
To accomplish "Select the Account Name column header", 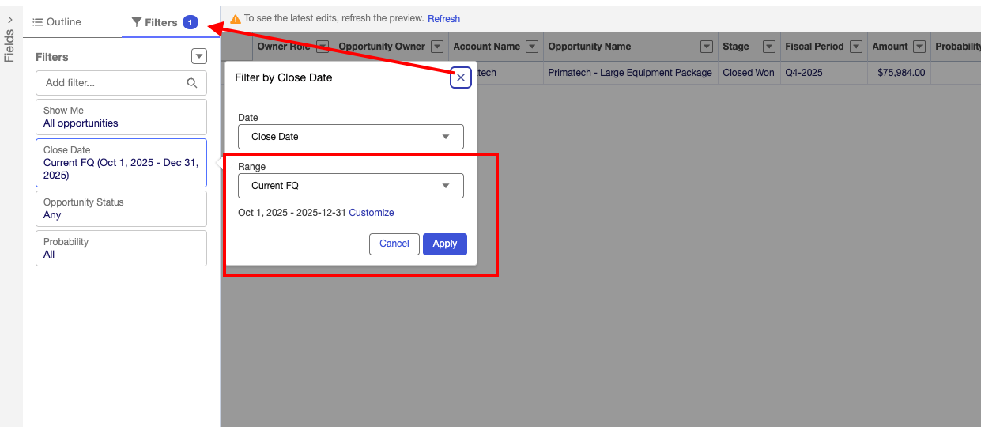I will pyautogui.click(x=496, y=47).
